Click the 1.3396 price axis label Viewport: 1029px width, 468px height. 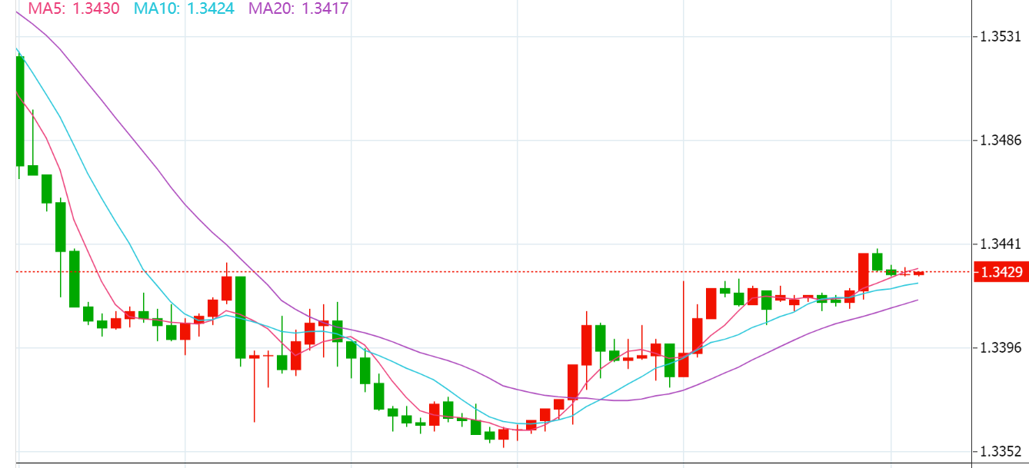pyautogui.click(x=1000, y=347)
